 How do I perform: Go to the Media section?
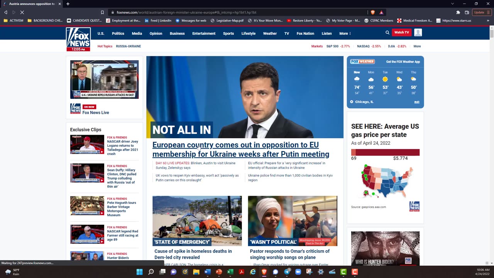[x=137, y=34]
